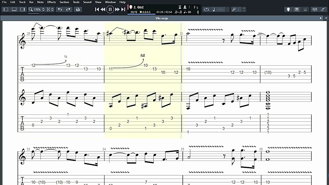Click the vibrato marking above bar 31 tab
This screenshot has width=329, height=185.
click(205, 62)
